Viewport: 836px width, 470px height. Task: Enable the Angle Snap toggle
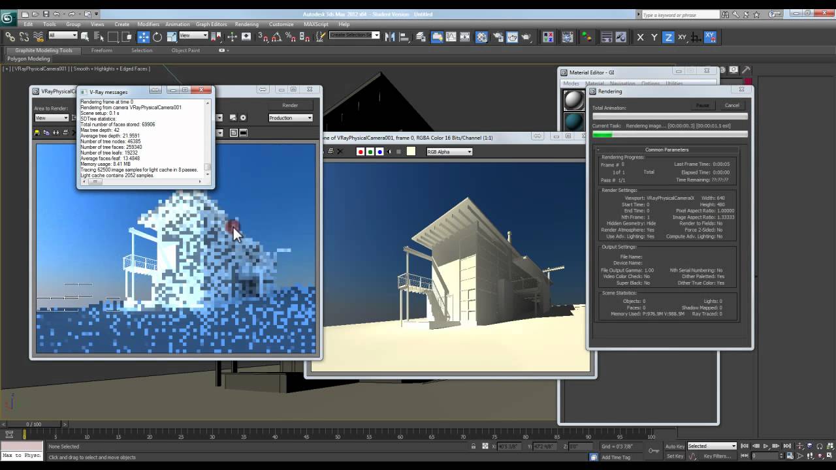point(277,36)
